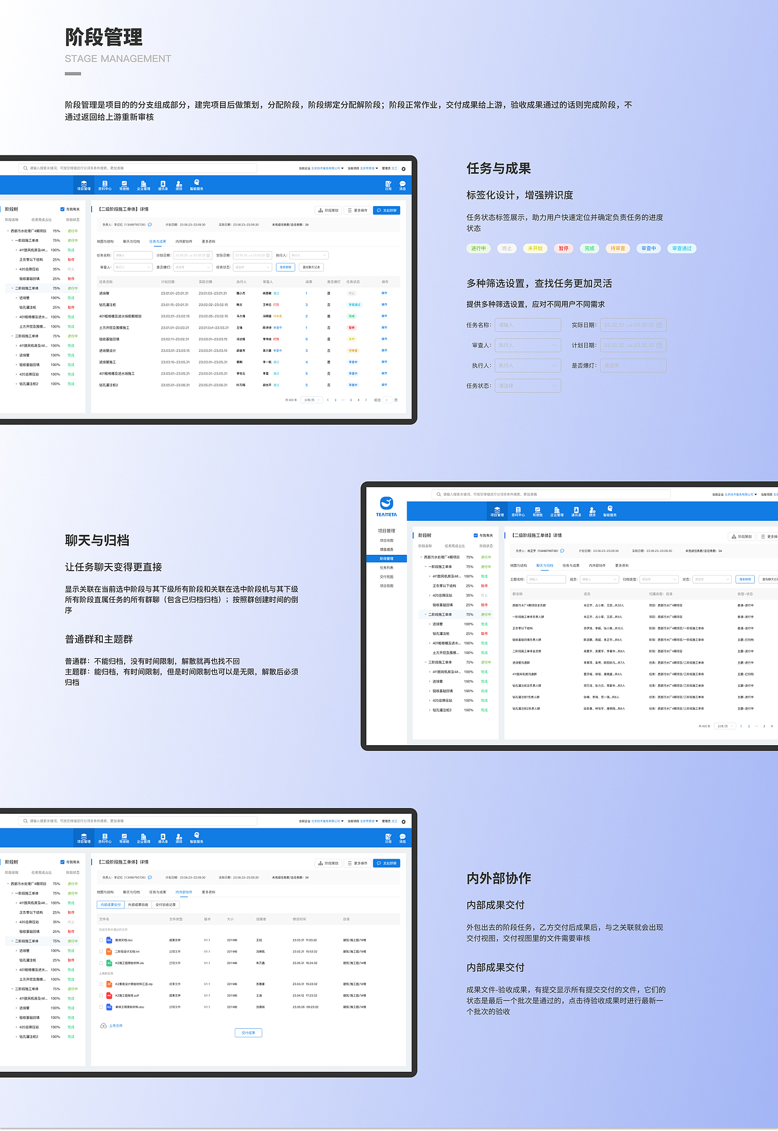
Task: Check the box for K2施工图原始材料.xls
Action: [101, 963]
